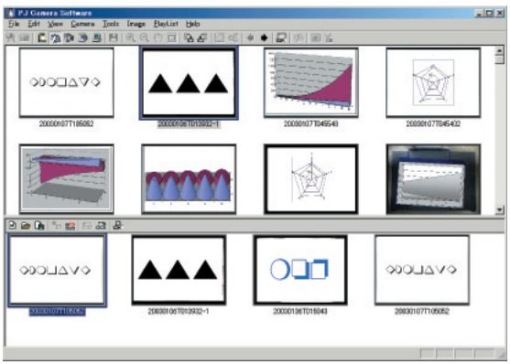
Task: Click the paste-style icon right of copy icon
Action: [202, 38]
